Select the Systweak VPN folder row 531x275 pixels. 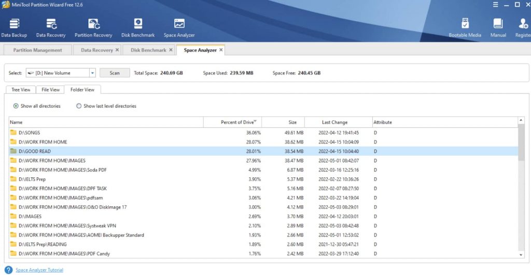point(263,225)
